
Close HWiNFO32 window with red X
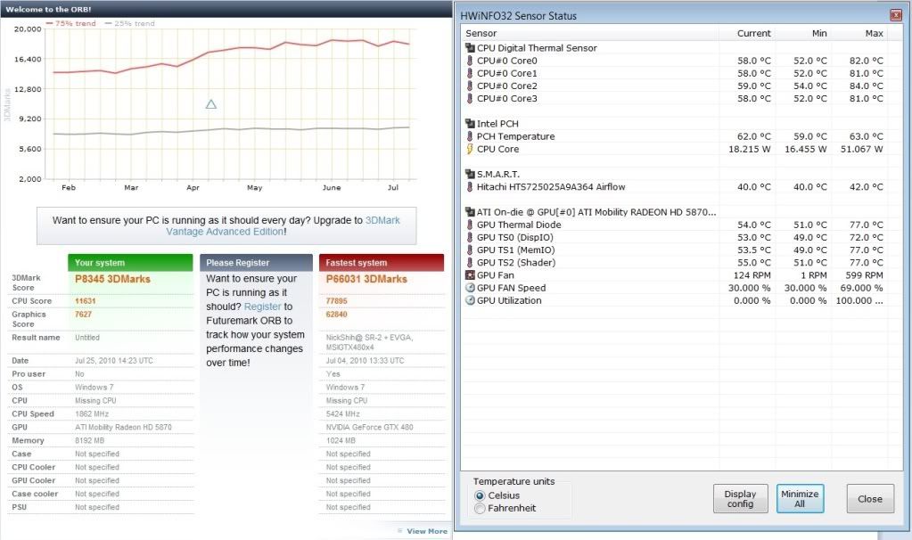click(x=896, y=16)
